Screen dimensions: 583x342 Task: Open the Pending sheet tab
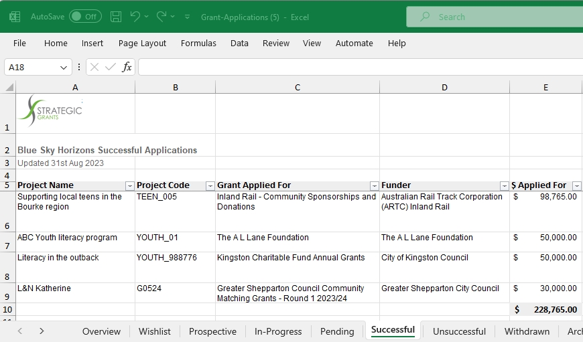(x=337, y=331)
